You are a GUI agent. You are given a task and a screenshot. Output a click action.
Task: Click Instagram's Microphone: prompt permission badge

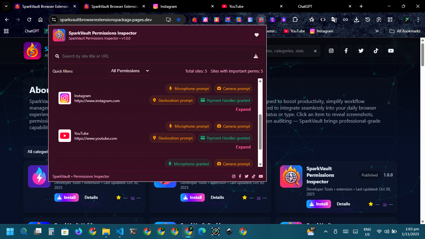click(x=189, y=89)
